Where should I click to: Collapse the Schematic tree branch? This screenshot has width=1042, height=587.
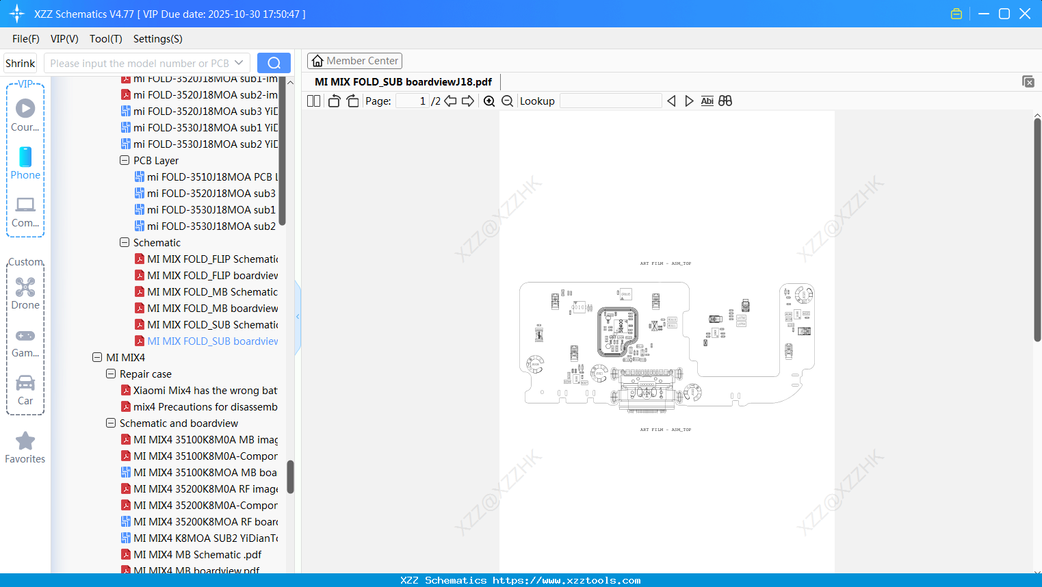pyautogui.click(x=125, y=242)
